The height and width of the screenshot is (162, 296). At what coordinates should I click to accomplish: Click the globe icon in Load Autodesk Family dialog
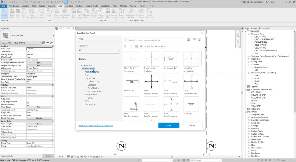click(x=188, y=40)
